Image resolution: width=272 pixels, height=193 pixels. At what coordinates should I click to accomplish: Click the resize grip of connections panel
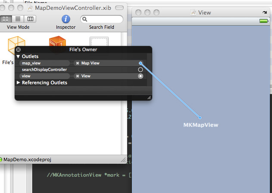coord(149,98)
